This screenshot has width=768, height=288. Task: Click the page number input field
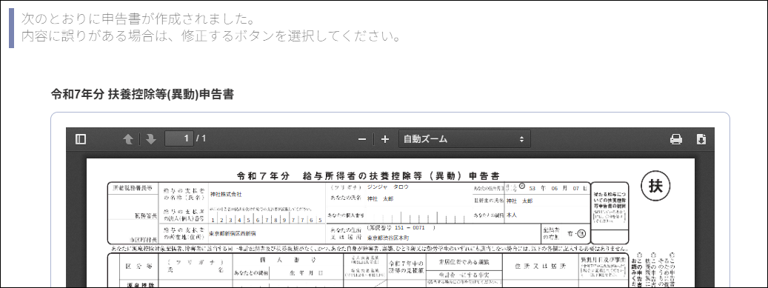[179, 138]
